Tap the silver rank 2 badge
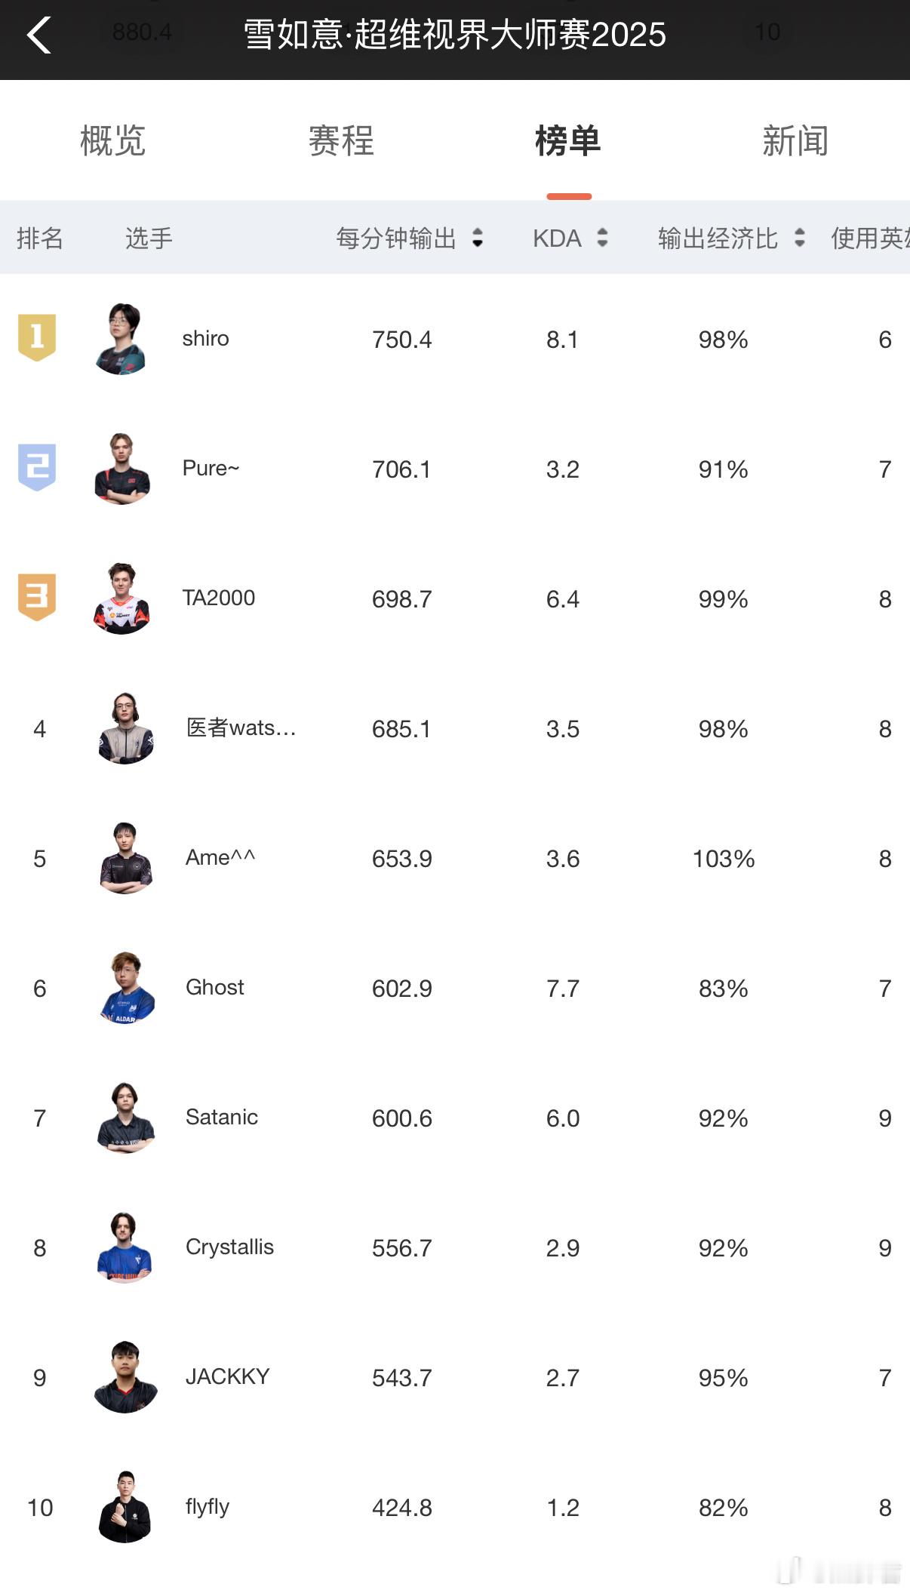The width and height of the screenshot is (910, 1593). point(37,467)
